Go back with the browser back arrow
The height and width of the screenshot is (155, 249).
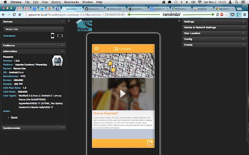4,15
